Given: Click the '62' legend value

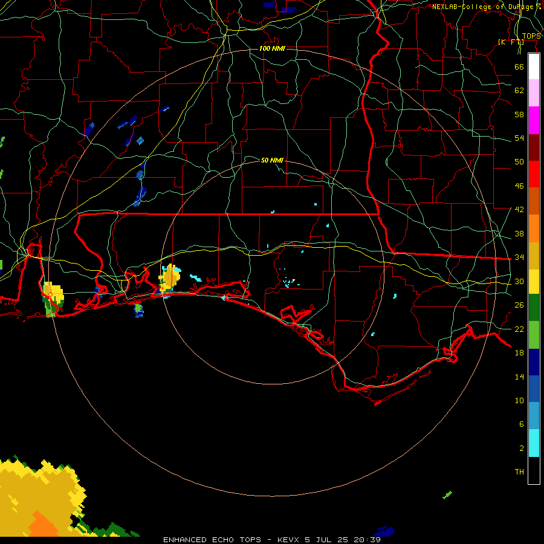Looking at the screenshot, I should tap(519, 91).
